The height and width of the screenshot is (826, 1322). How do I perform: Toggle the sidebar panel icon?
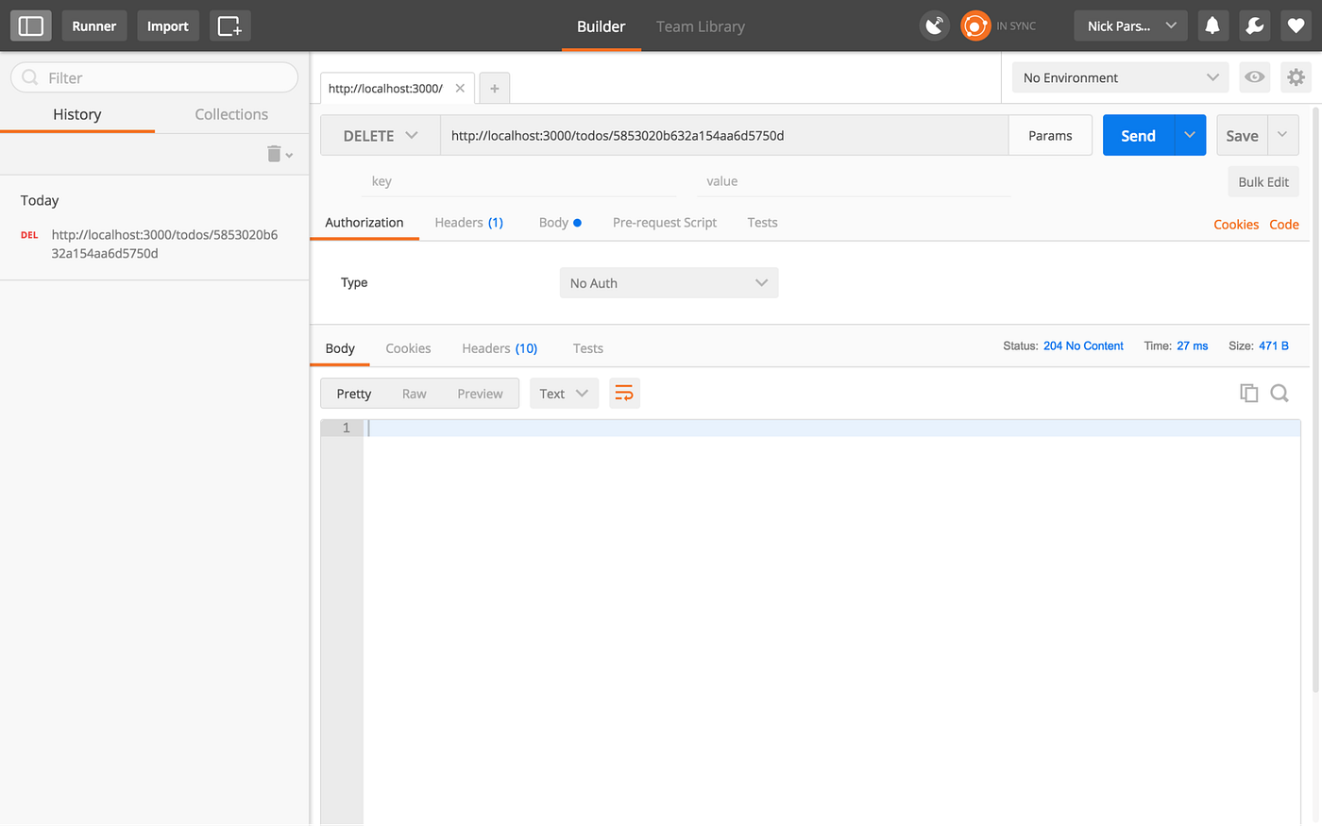(x=31, y=25)
